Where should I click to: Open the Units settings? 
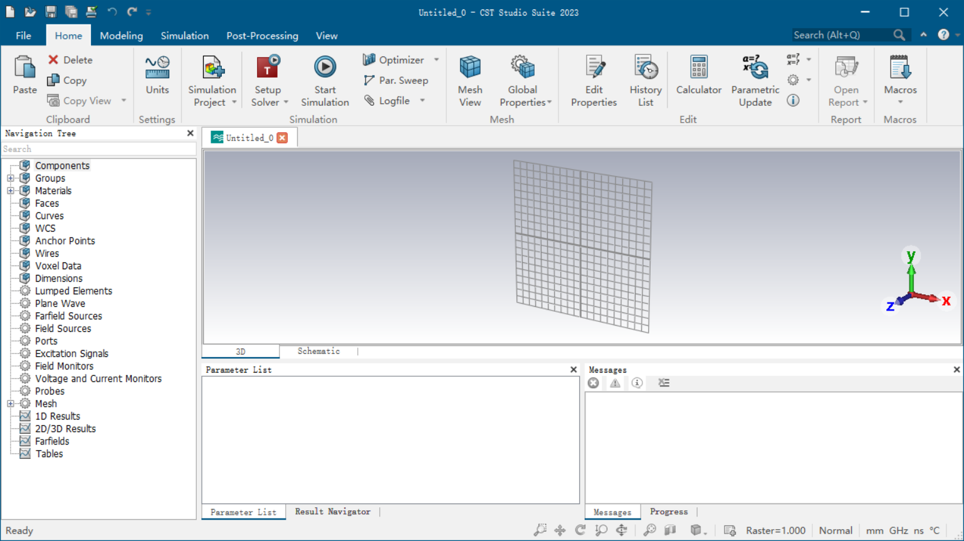(157, 75)
